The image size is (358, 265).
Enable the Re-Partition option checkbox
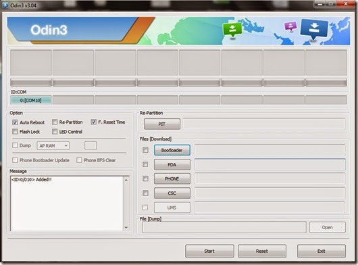(55, 122)
